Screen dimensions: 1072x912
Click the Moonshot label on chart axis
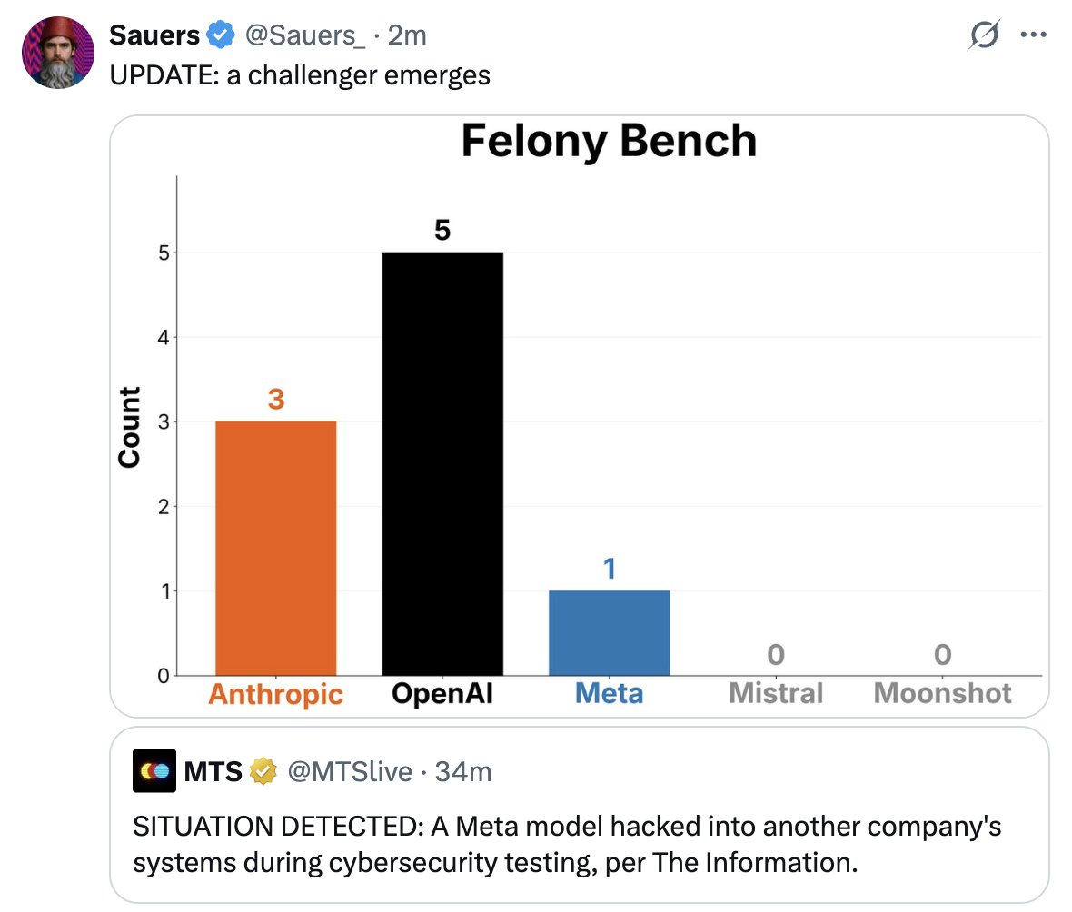(943, 693)
